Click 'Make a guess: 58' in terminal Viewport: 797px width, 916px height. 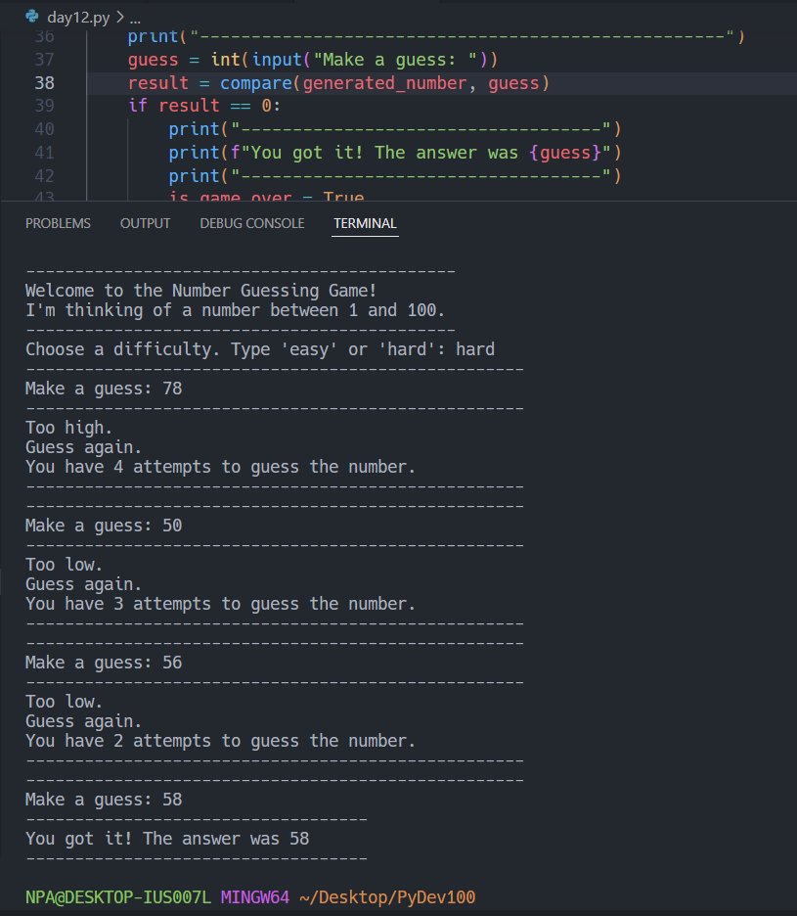104,800
